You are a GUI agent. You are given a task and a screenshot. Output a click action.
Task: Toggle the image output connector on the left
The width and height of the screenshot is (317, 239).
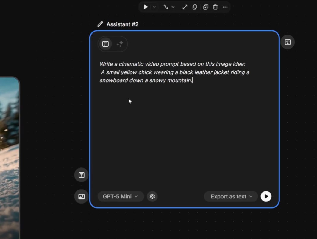81,196
